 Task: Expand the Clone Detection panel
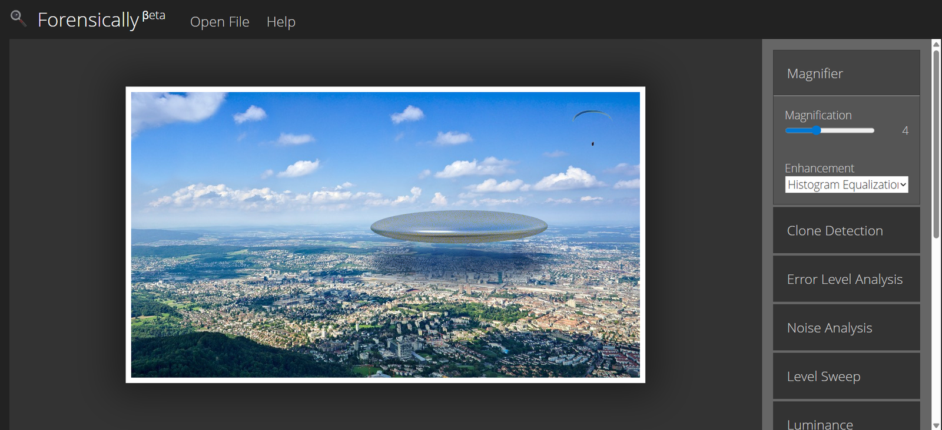(x=846, y=231)
